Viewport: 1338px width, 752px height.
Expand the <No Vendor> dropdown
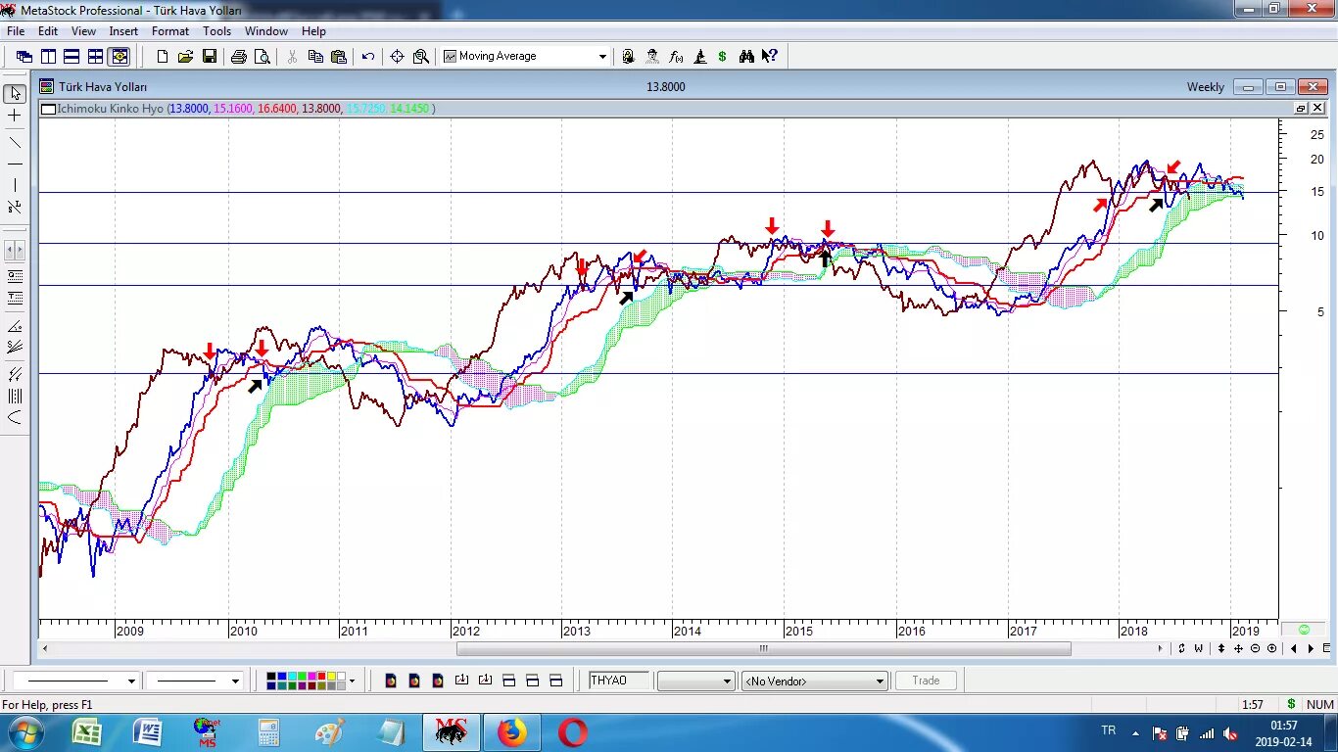coord(879,680)
